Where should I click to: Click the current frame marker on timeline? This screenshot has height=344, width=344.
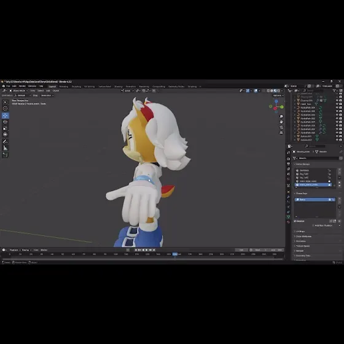tap(175, 254)
